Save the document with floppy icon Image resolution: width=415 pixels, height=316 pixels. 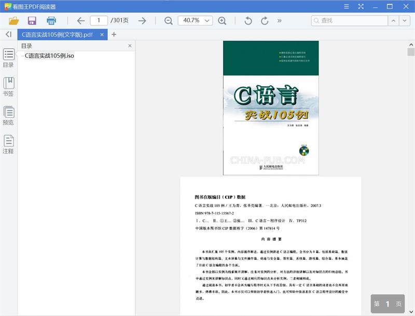click(x=32, y=21)
